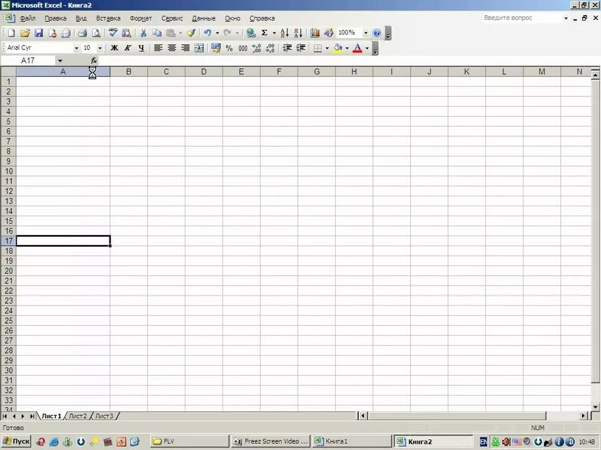The image size is (601, 450).
Task: Switch to Freez Screen Video taskbar item
Action: tap(270, 442)
